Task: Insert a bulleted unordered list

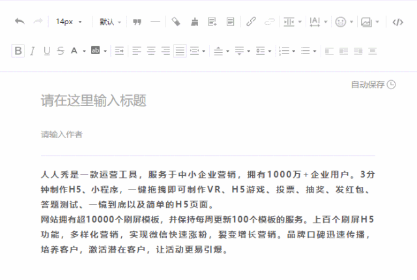Action: click(x=305, y=51)
